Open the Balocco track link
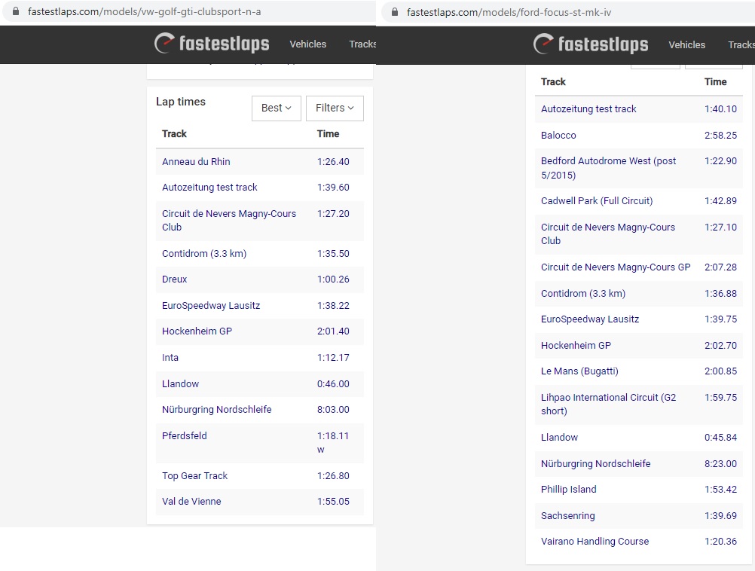 coord(558,136)
